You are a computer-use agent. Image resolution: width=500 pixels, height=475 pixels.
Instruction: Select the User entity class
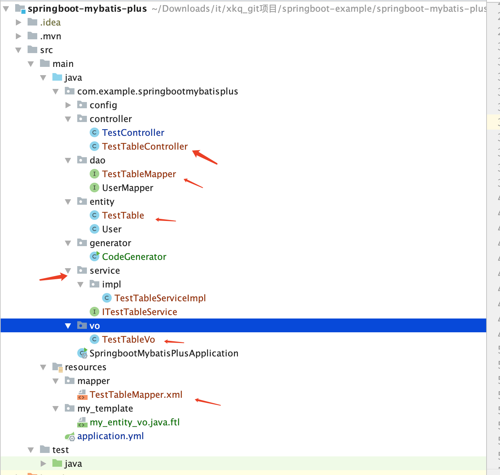(x=112, y=229)
